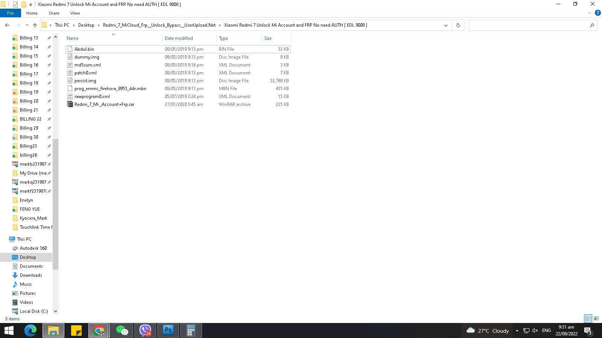
Task: Navigate to Redmi_7_MiCloud_Frp breadcrumb folder
Action: point(160,25)
